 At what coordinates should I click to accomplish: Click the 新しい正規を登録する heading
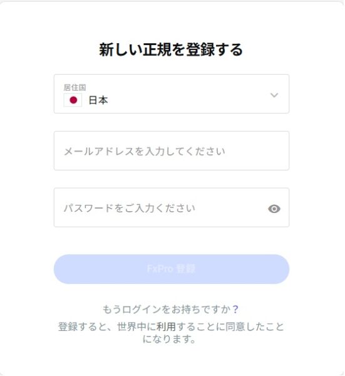click(x=171, y=50)
